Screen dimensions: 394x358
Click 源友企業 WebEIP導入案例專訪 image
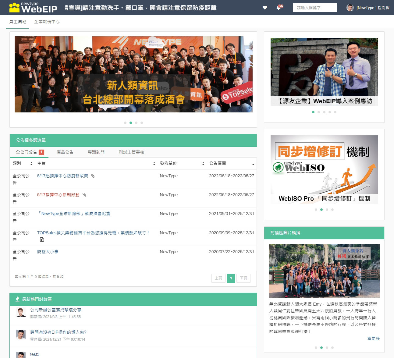(324, 72)
